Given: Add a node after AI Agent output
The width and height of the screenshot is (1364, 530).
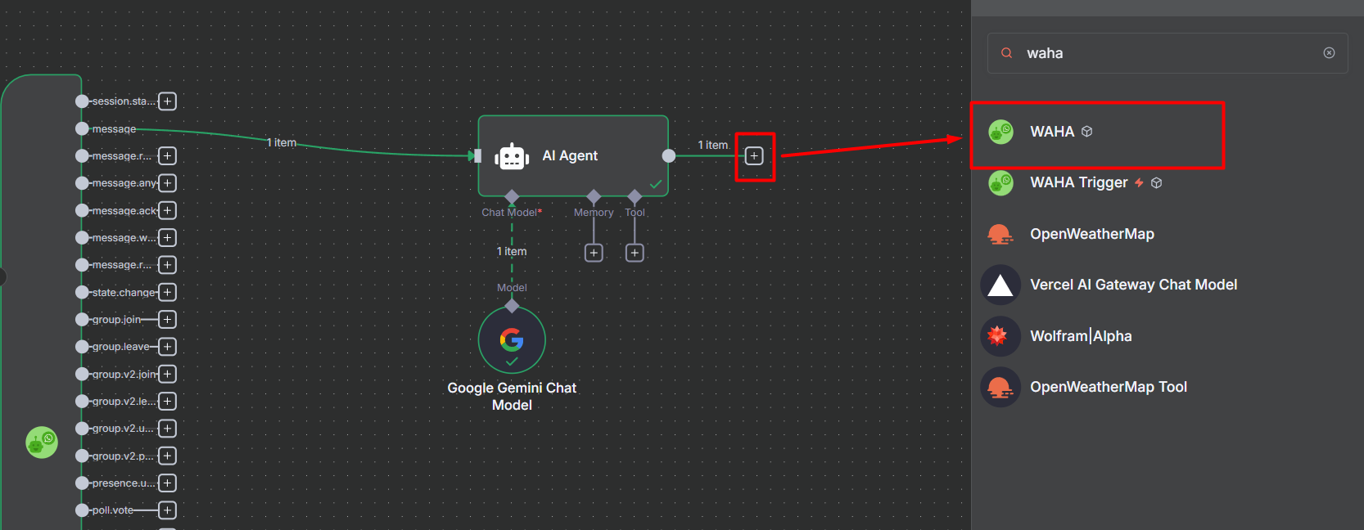Looking at the screenshot, I should [x=754, y=155].
